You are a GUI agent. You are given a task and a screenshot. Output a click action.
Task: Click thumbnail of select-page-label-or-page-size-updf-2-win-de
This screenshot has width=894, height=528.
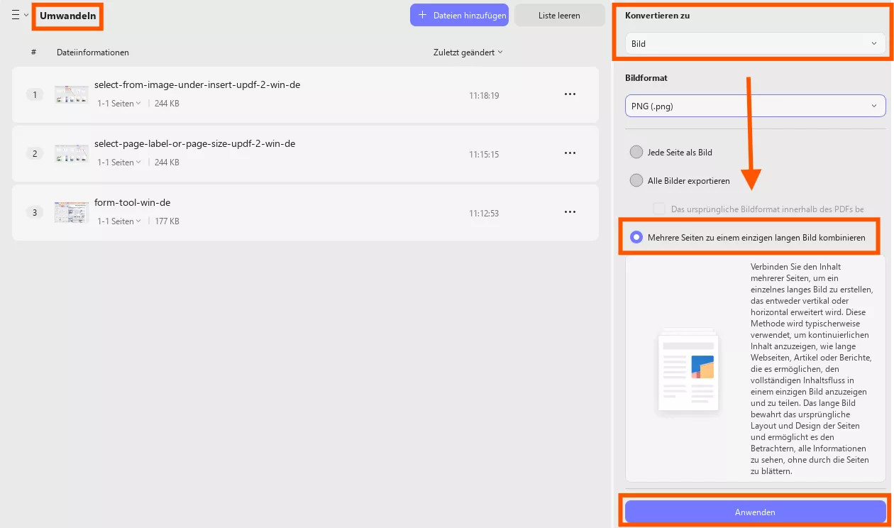pyautogui.click(x=72, y=153)
